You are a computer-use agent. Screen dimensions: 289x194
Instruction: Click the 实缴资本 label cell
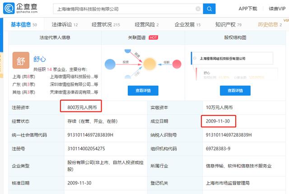[175, 107]
